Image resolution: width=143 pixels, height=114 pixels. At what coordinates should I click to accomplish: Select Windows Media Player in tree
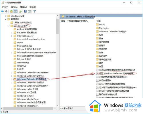[28, 99]
